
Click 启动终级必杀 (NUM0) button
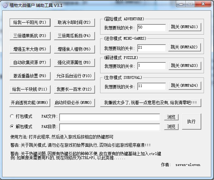tap(74, 103)
